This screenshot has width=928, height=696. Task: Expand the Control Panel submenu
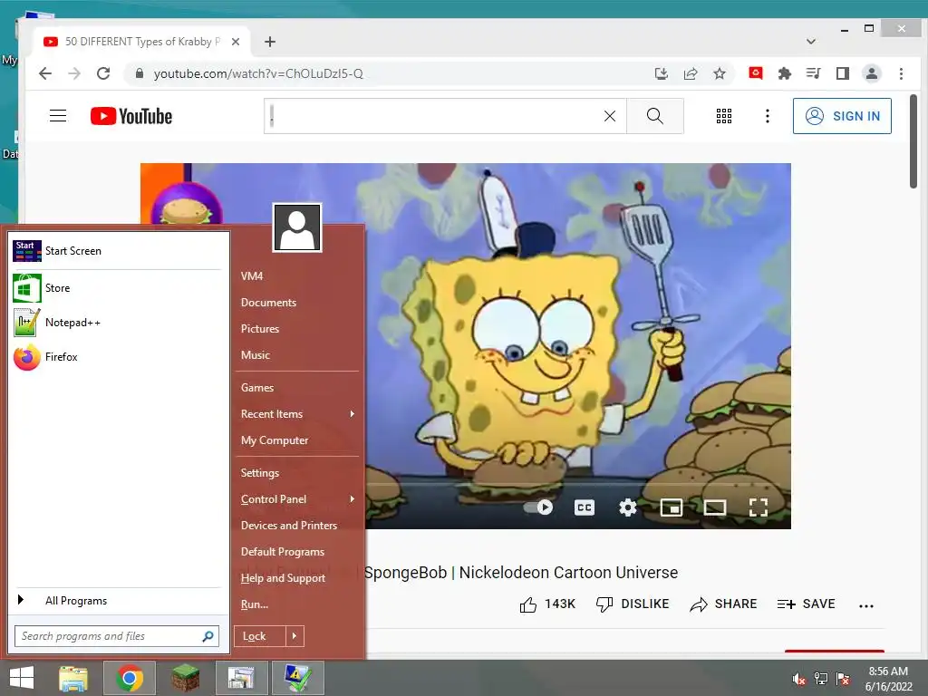click(297, 499)
